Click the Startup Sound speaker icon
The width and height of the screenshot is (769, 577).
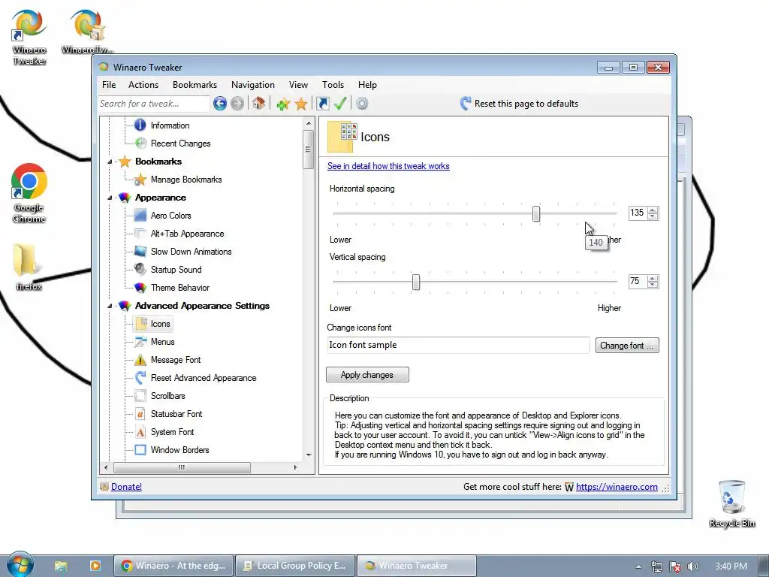(140, 270)
